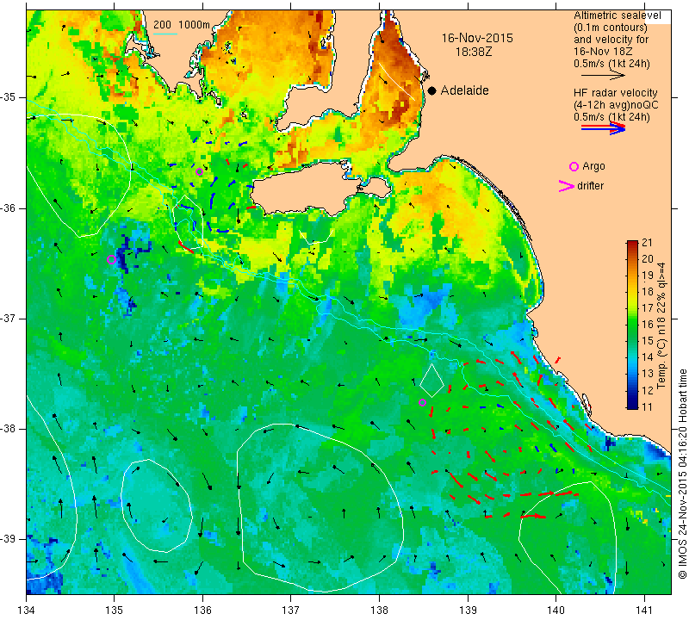689x620 pixels.
Task: Click the longitude label 139
Action: (468, 611)
